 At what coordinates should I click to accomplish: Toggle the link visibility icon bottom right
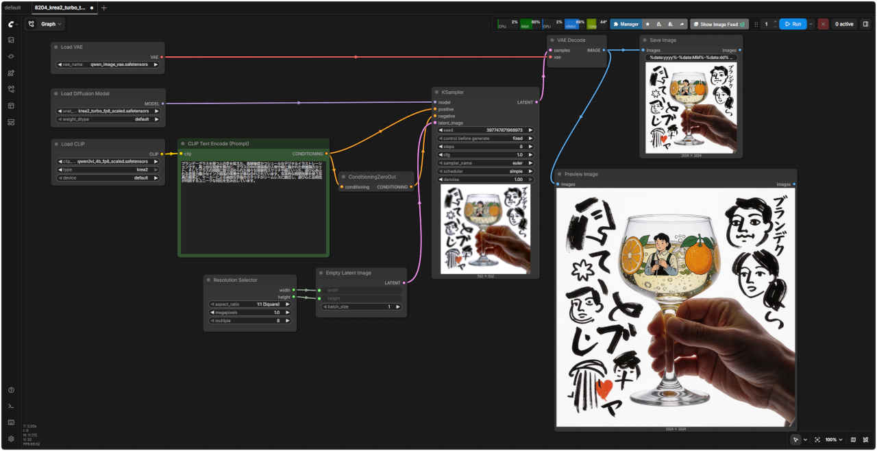point(865,439)
